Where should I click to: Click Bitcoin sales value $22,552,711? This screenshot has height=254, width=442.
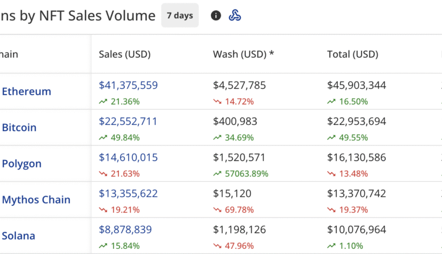[x=128, y=121]
